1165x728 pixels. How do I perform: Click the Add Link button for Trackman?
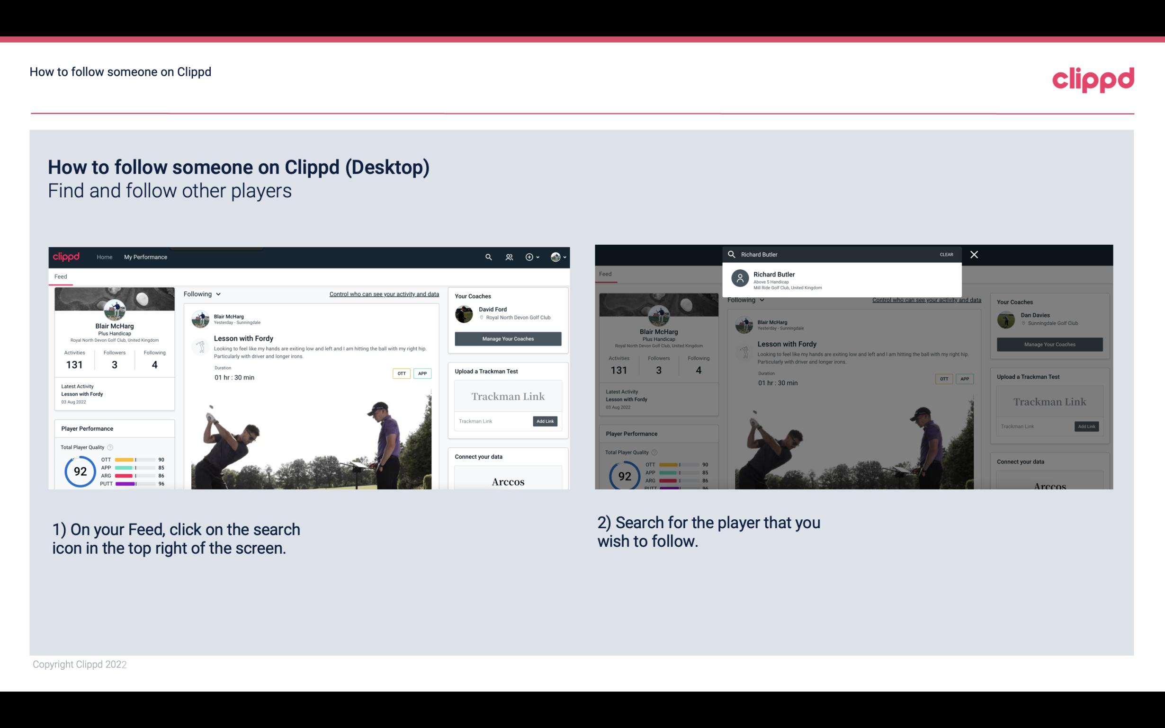[x=545, y=421]
